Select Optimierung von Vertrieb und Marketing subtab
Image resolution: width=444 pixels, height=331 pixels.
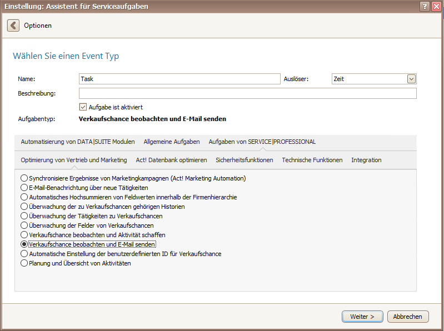(73, 160)
